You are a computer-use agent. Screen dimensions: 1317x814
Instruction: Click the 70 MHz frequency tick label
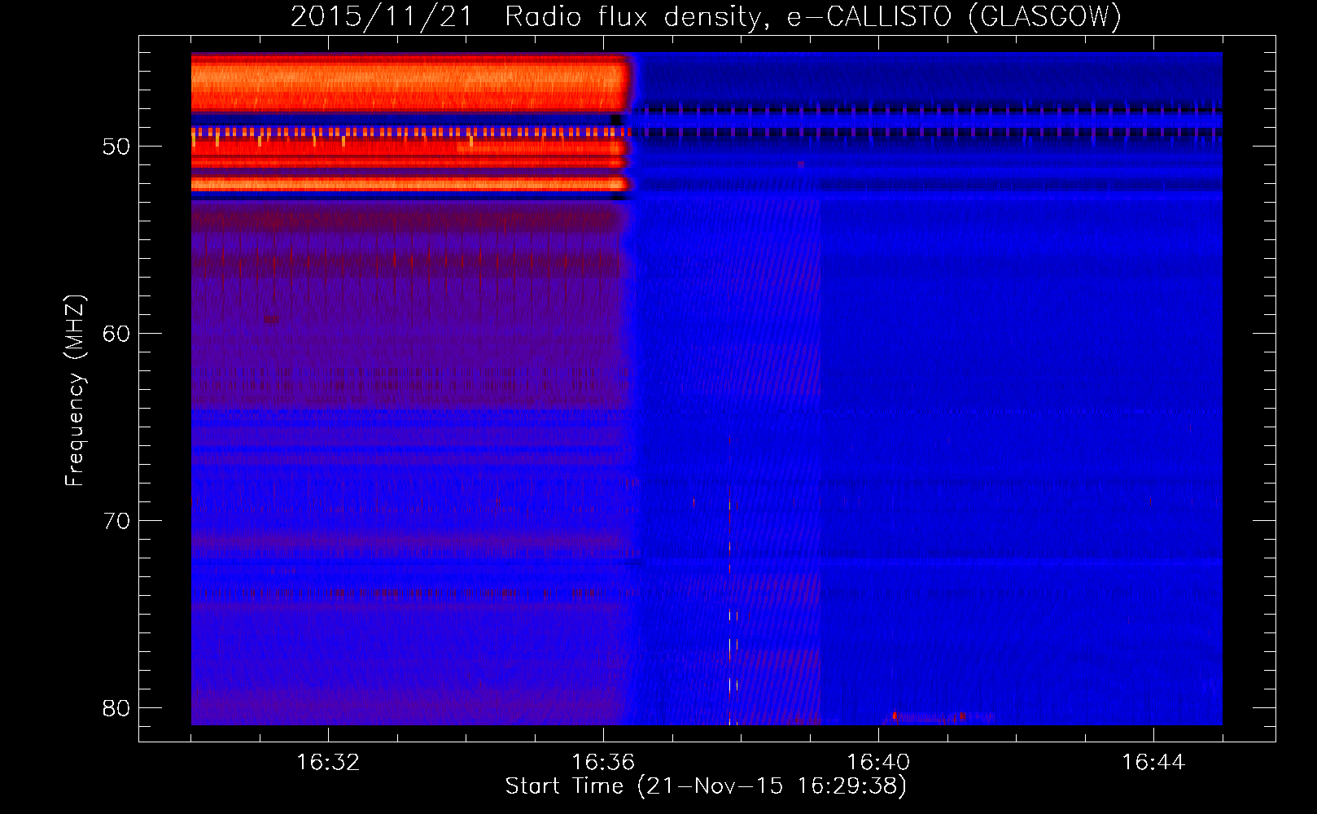tap(116, 521)
